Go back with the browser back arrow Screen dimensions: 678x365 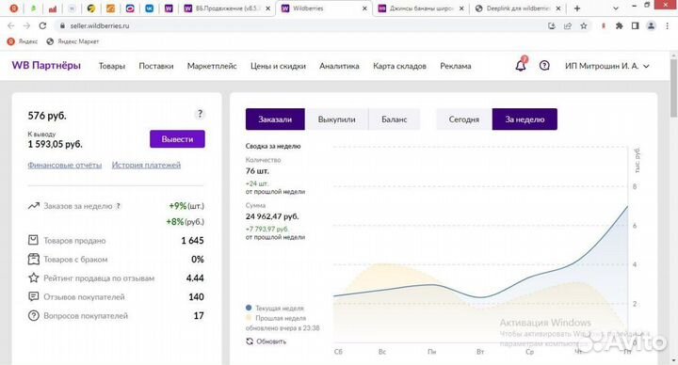[10, 26]
